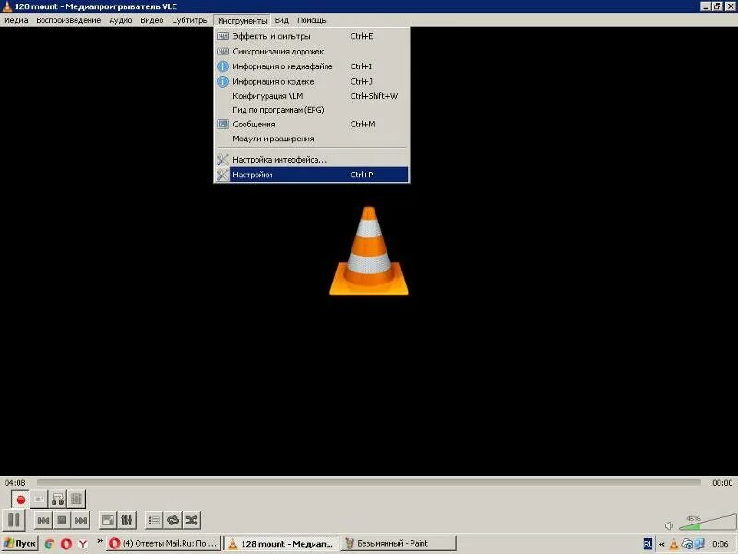Click the playback seek bar
This screenshot has width=738, height=554.
coord(368,482)
